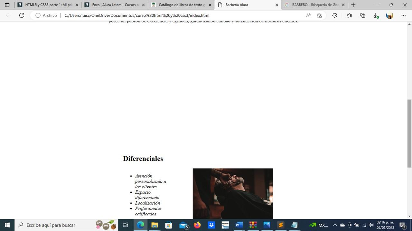Close the Barbería Alura tab
This screenshot has height=231, width=412.
(x=276, y=5)
